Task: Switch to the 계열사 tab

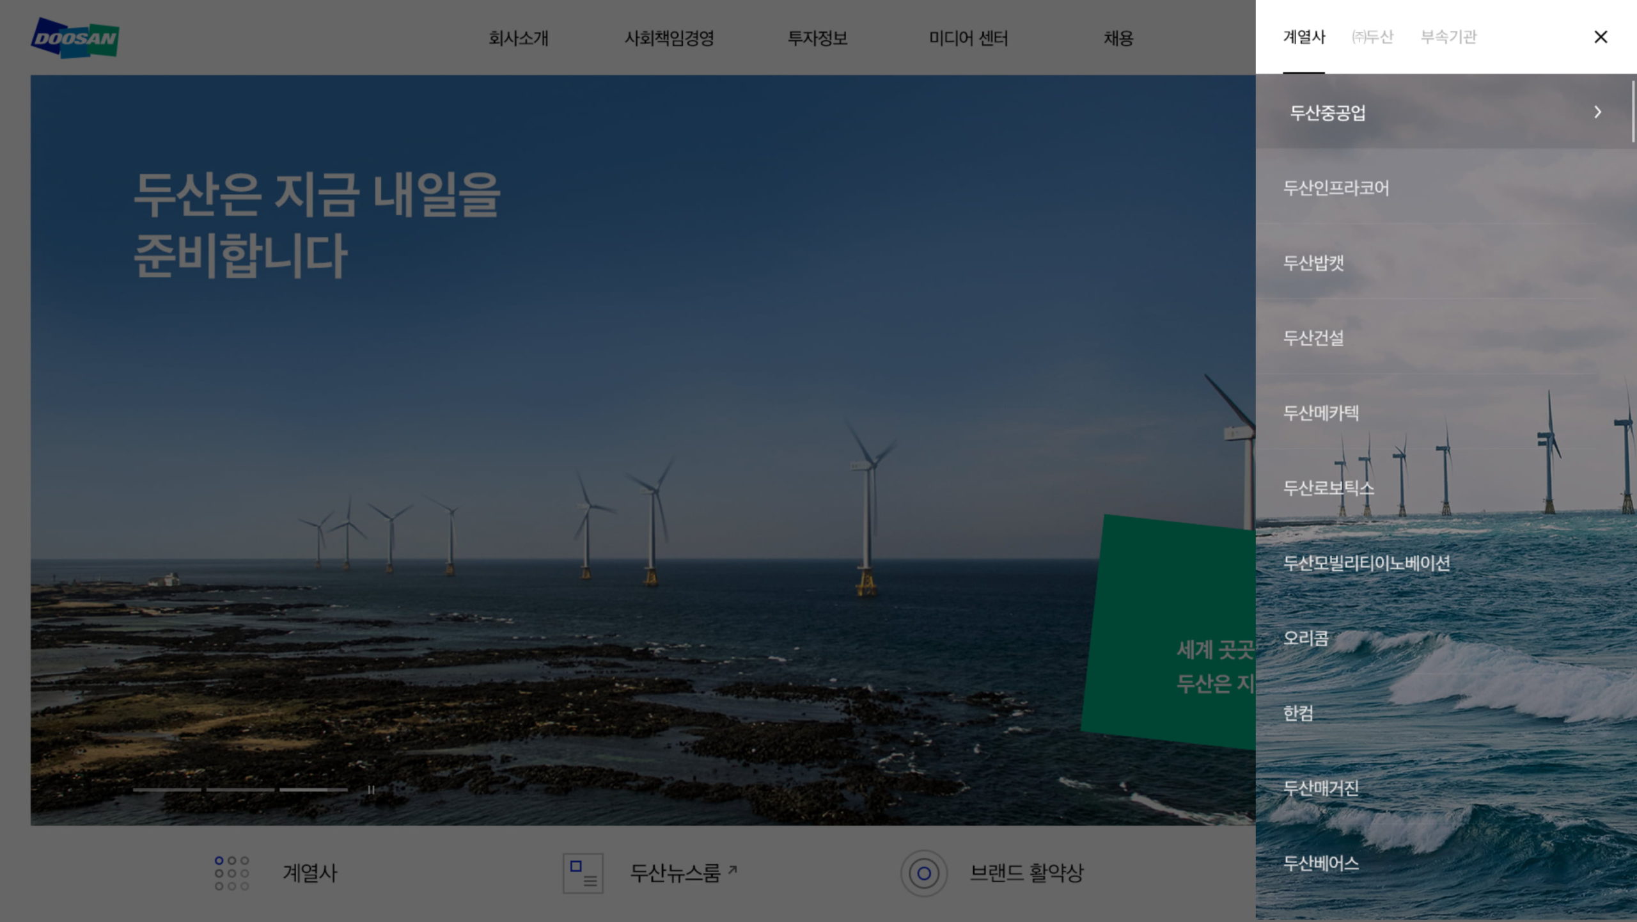Action: click(1304, 37)
